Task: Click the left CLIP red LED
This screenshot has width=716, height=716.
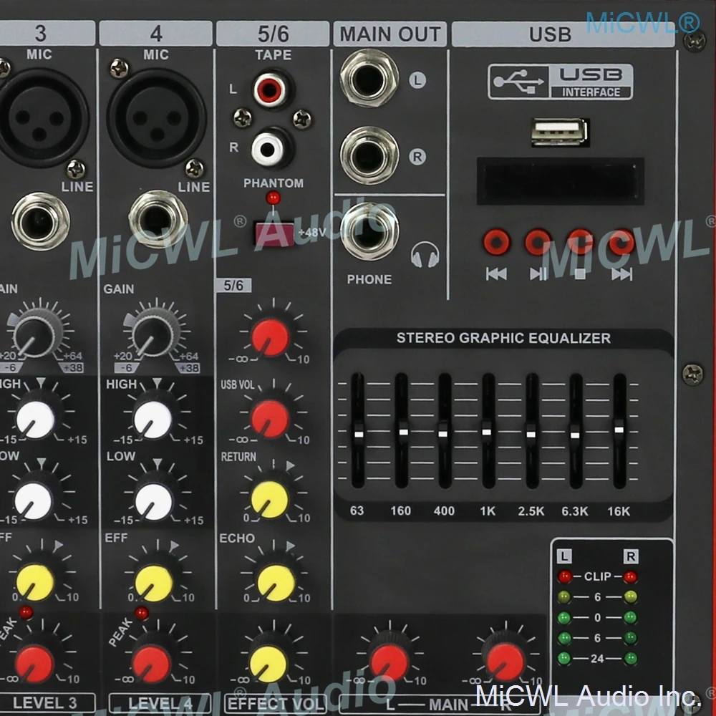Action: pos(564,576)
